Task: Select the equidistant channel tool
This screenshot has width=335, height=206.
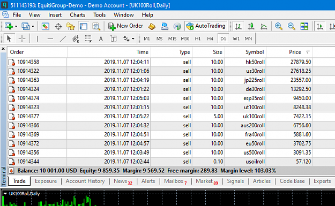Action: point(76,39)
